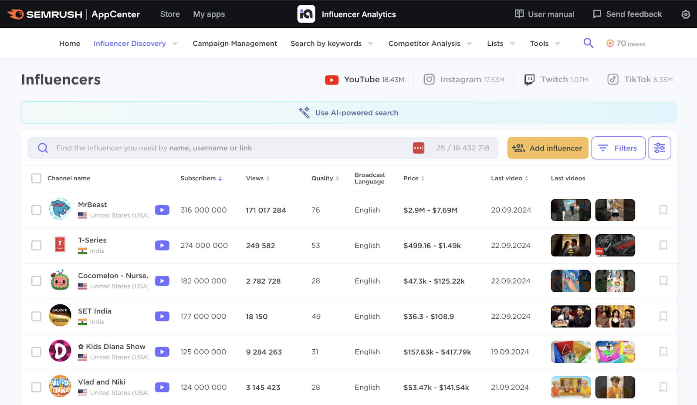This screenshot has width=697, height=405.
Task: Open Vlad and Niki YouTube play icon
Action: 162,387
